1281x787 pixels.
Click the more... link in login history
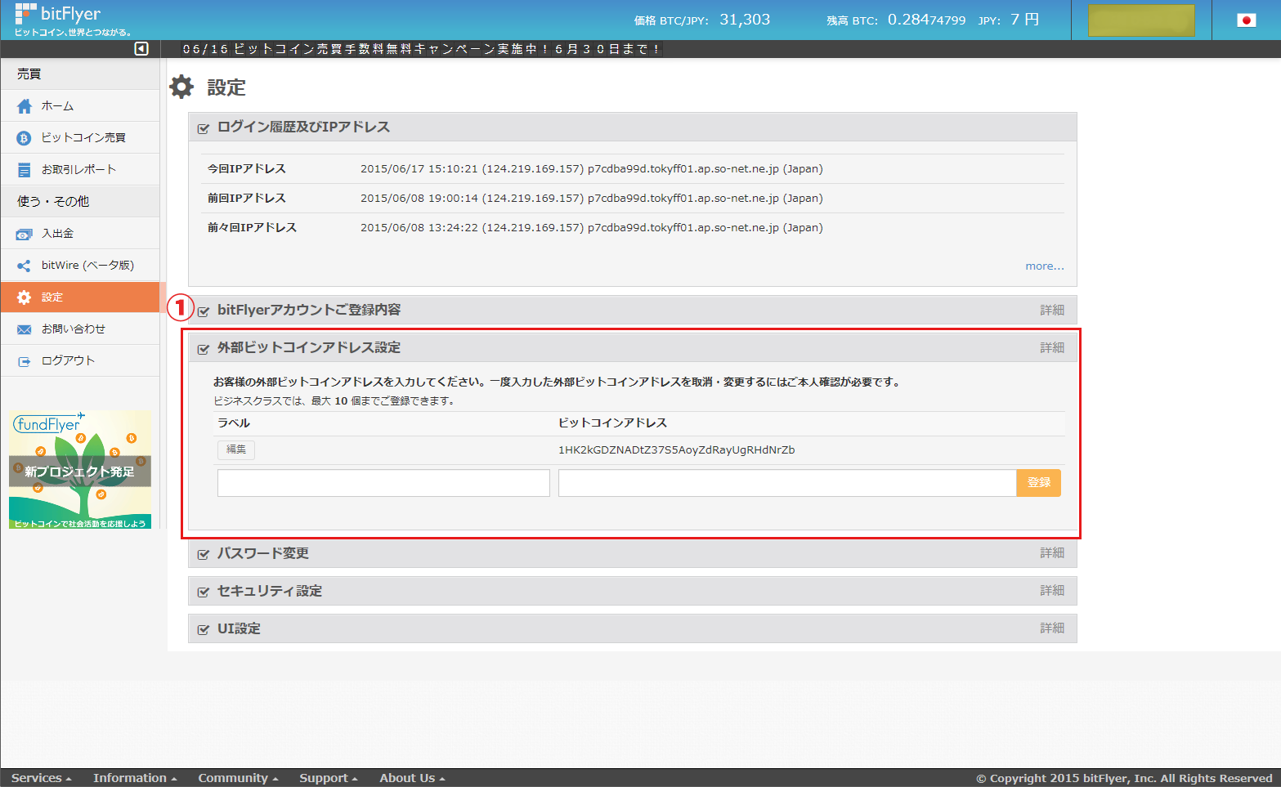click(x=1045, y=266)
